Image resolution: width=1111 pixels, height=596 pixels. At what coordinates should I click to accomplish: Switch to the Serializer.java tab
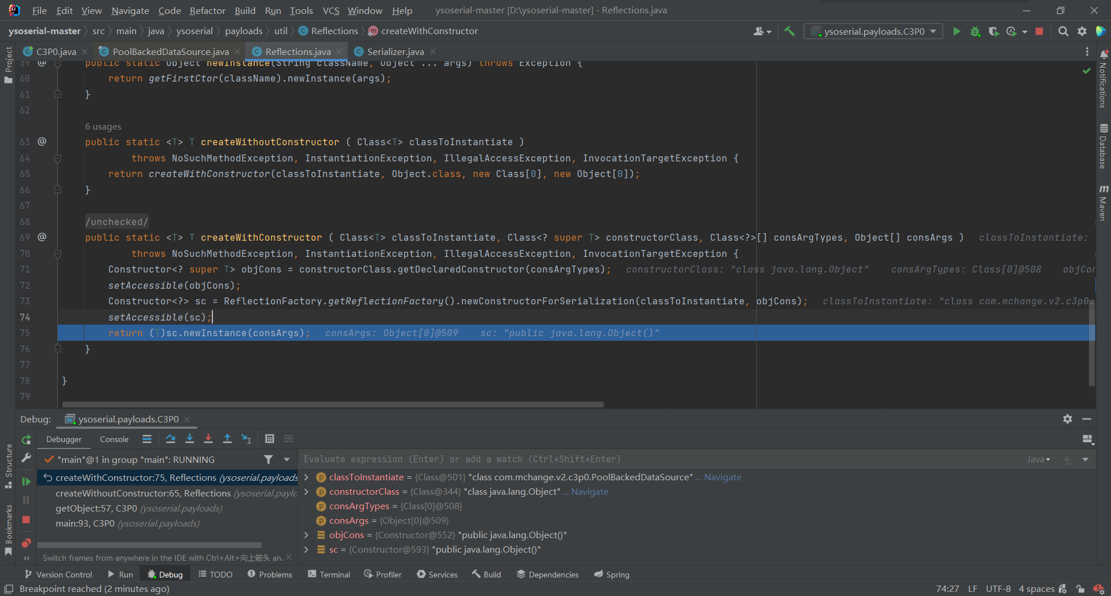click(395, 51)
